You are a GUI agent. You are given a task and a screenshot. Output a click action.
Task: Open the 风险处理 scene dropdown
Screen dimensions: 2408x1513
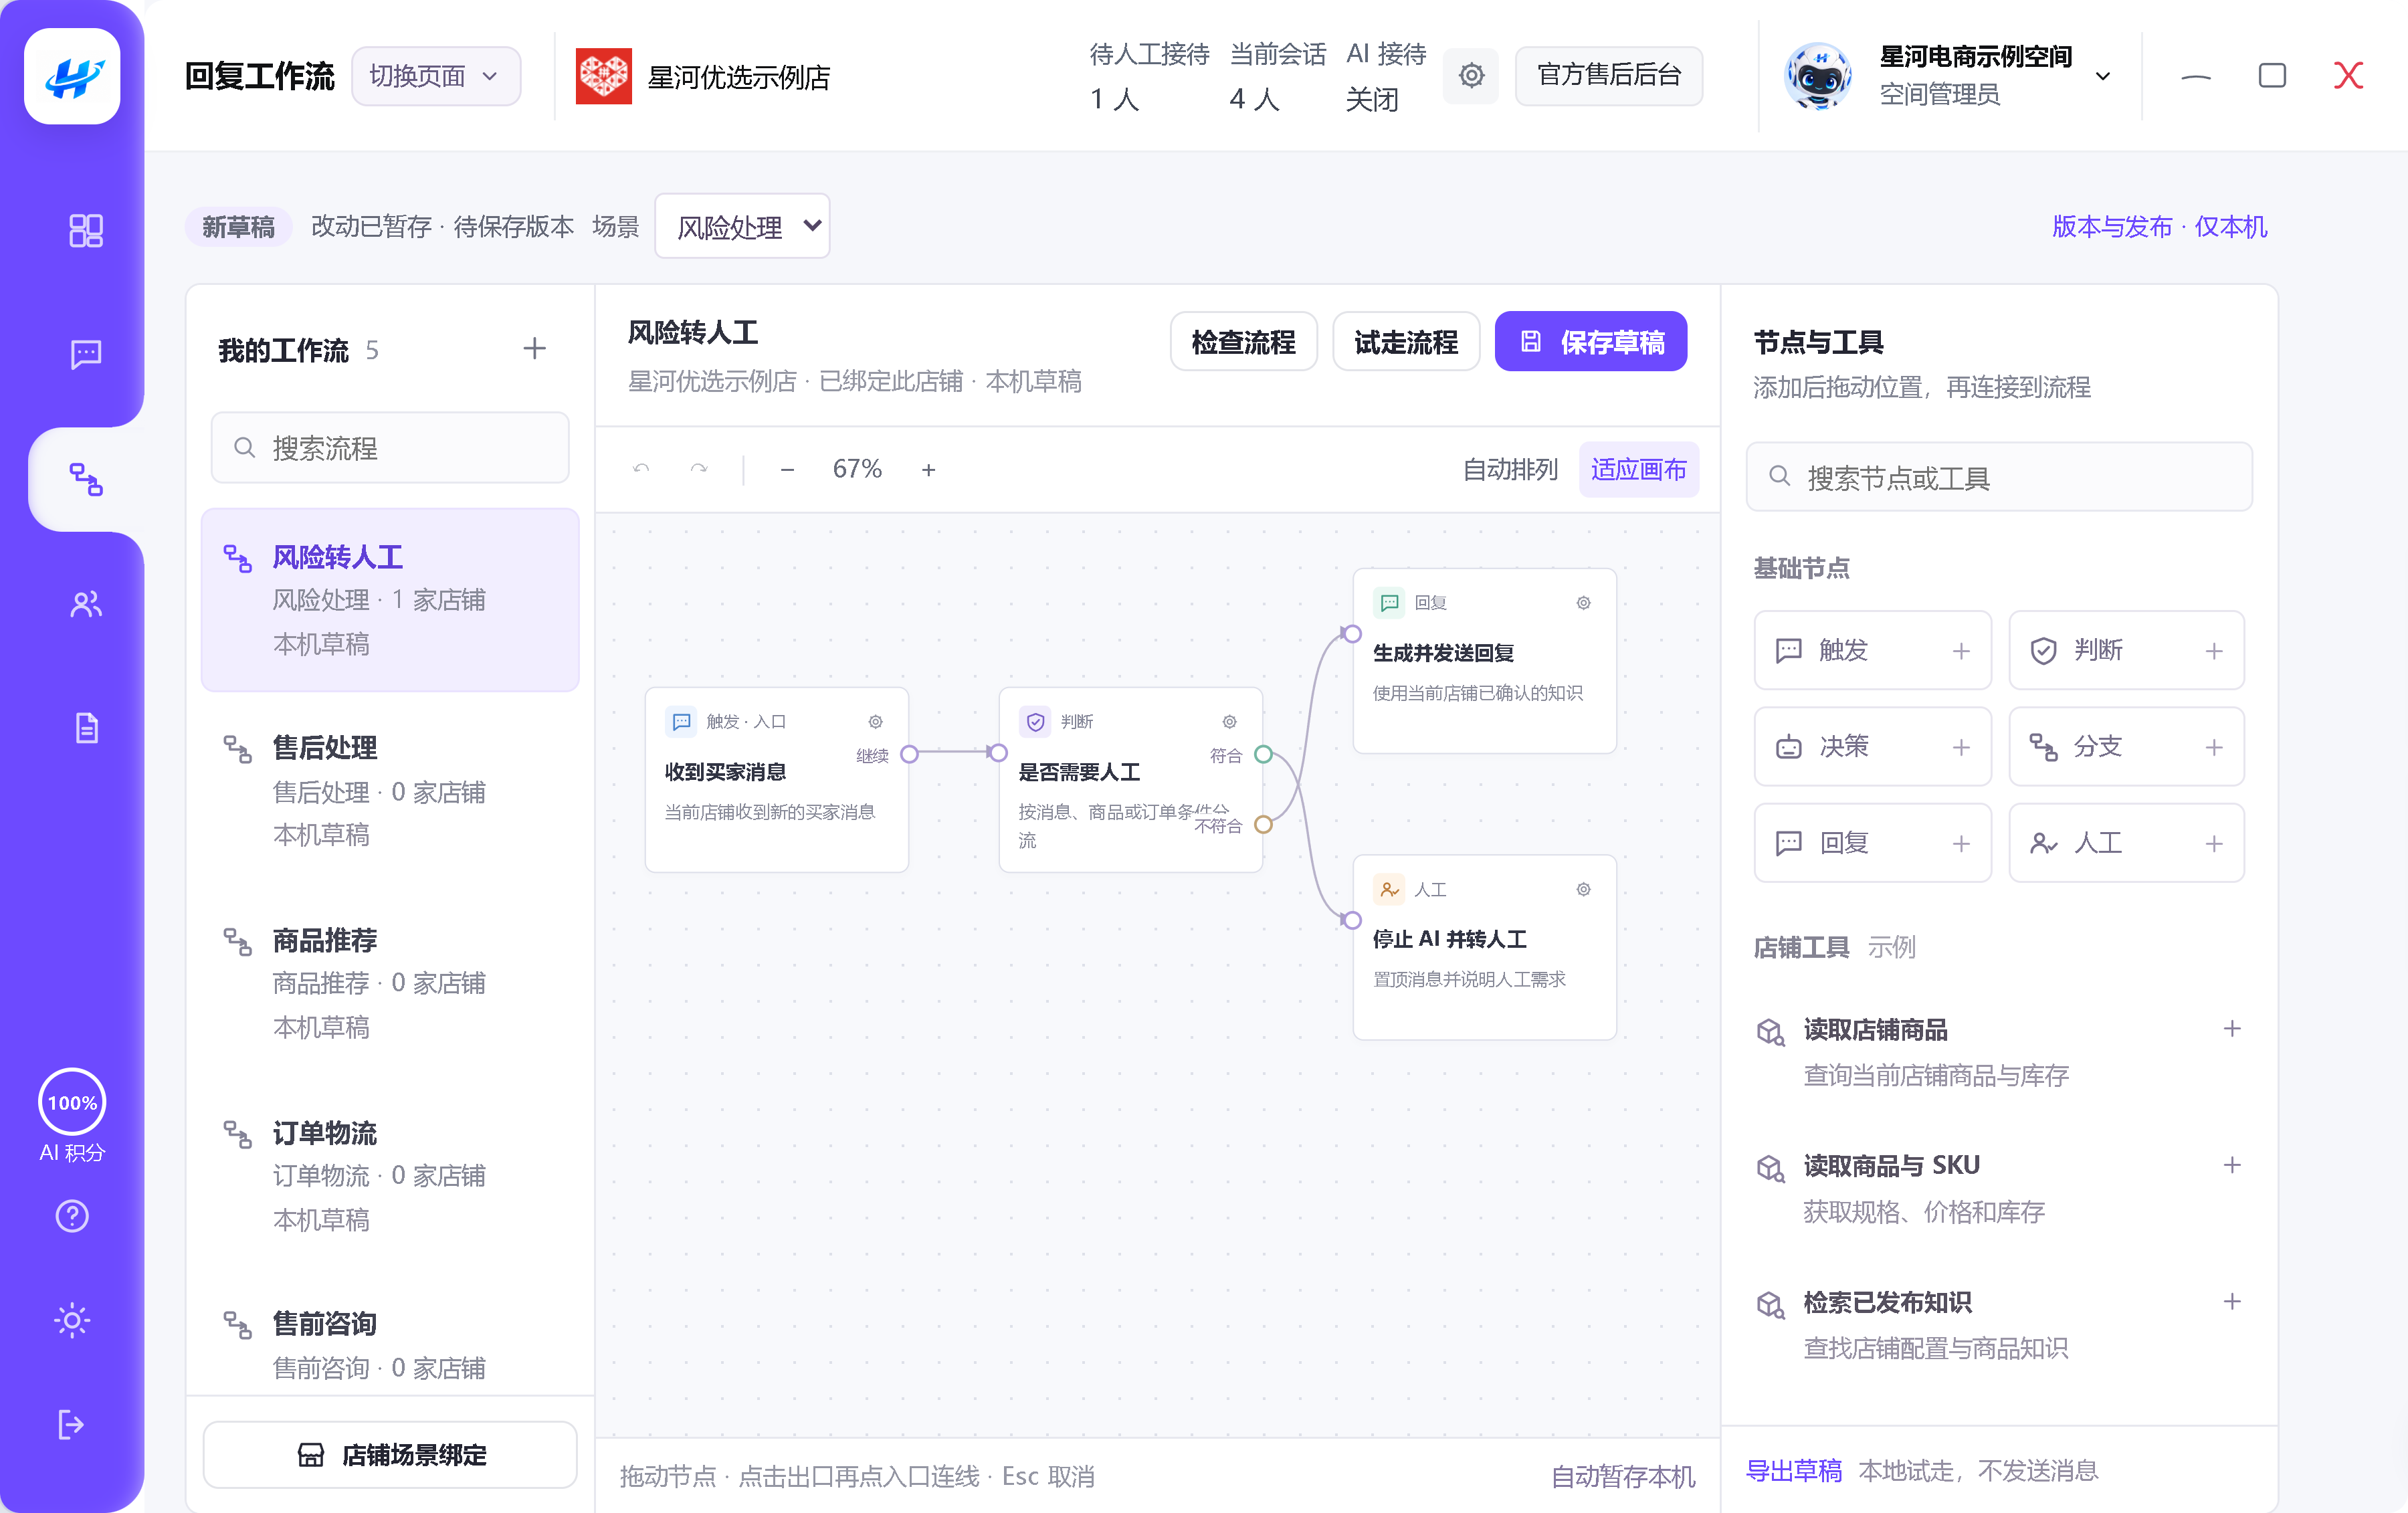(742, 226)
